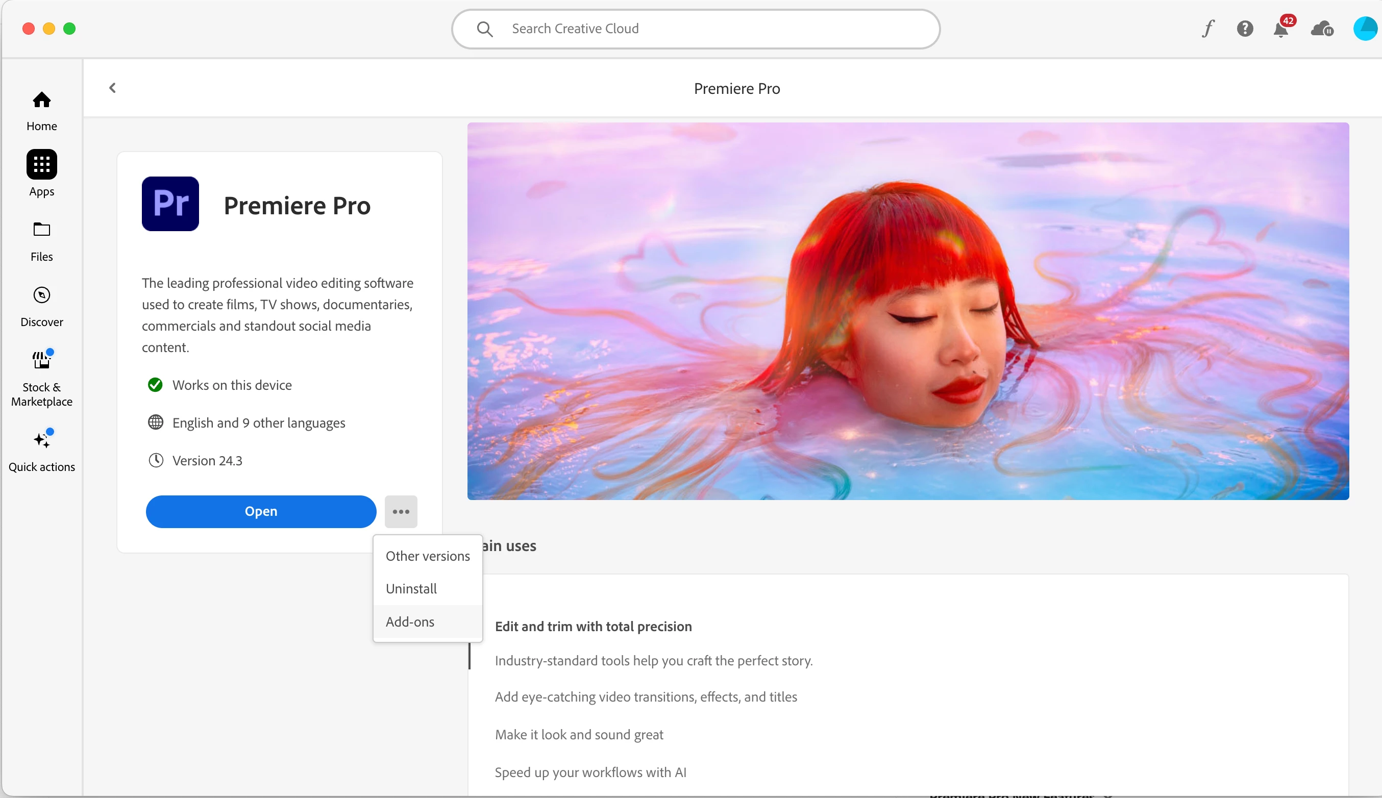The image size is (1382, 798).
Task: View notifications bell with 42 badge
Action: (1280, 29)
